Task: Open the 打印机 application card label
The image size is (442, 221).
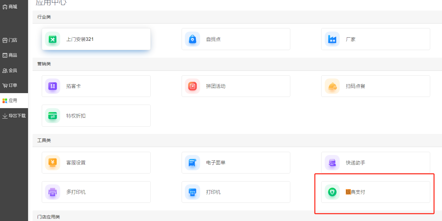Action: (x=213, y=192)
